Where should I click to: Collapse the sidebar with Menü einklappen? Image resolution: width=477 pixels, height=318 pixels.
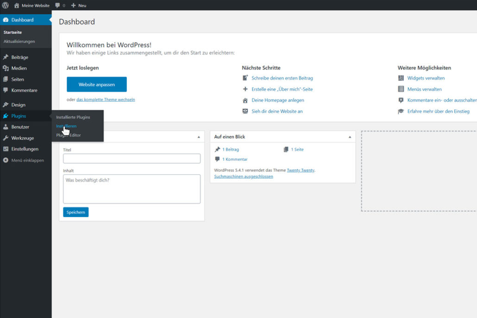pyautogui.click(x=23, y=160)
